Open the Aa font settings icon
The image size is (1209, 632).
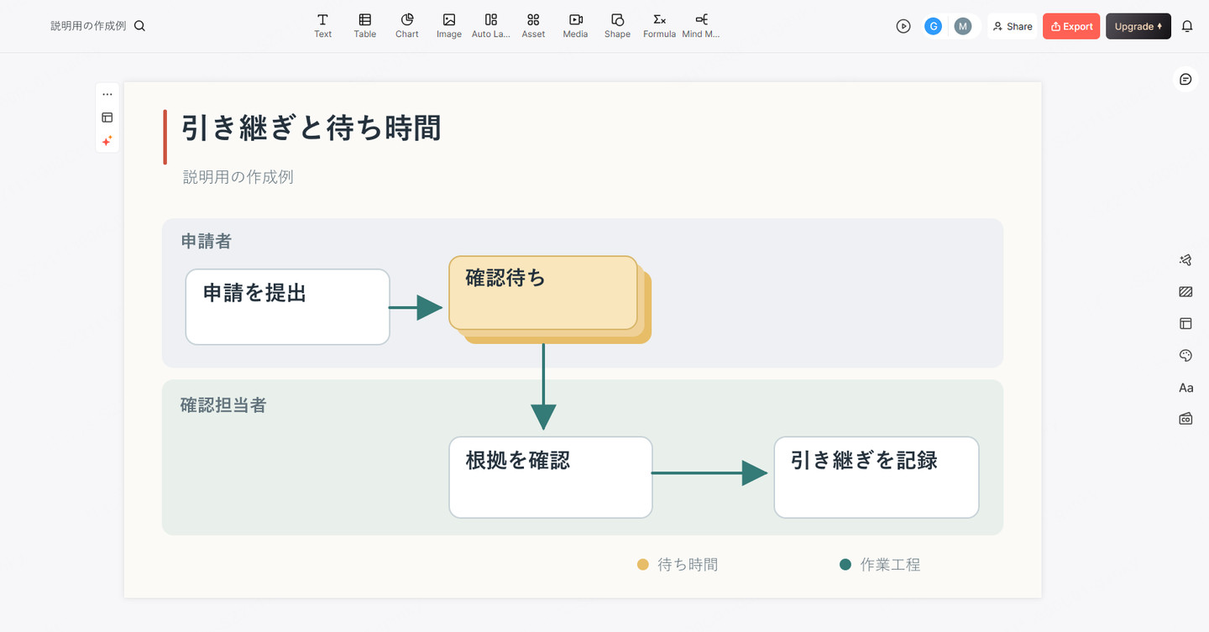1185,388
